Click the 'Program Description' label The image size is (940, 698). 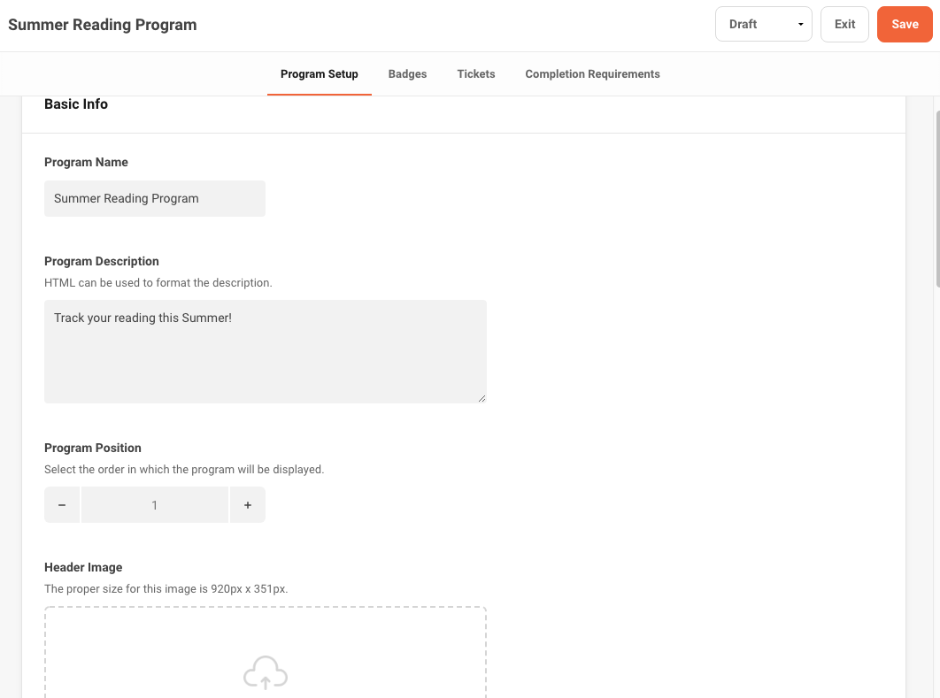102,261
